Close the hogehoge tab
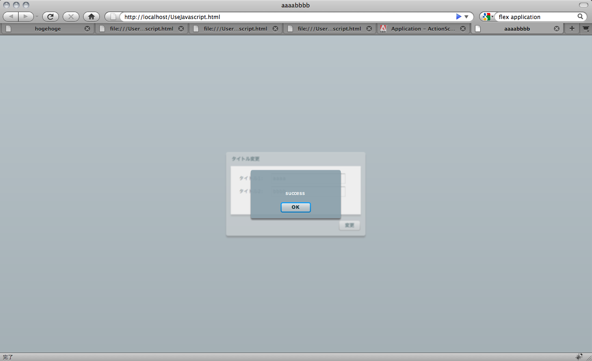The image size is (592, 361). click(87, 29)
